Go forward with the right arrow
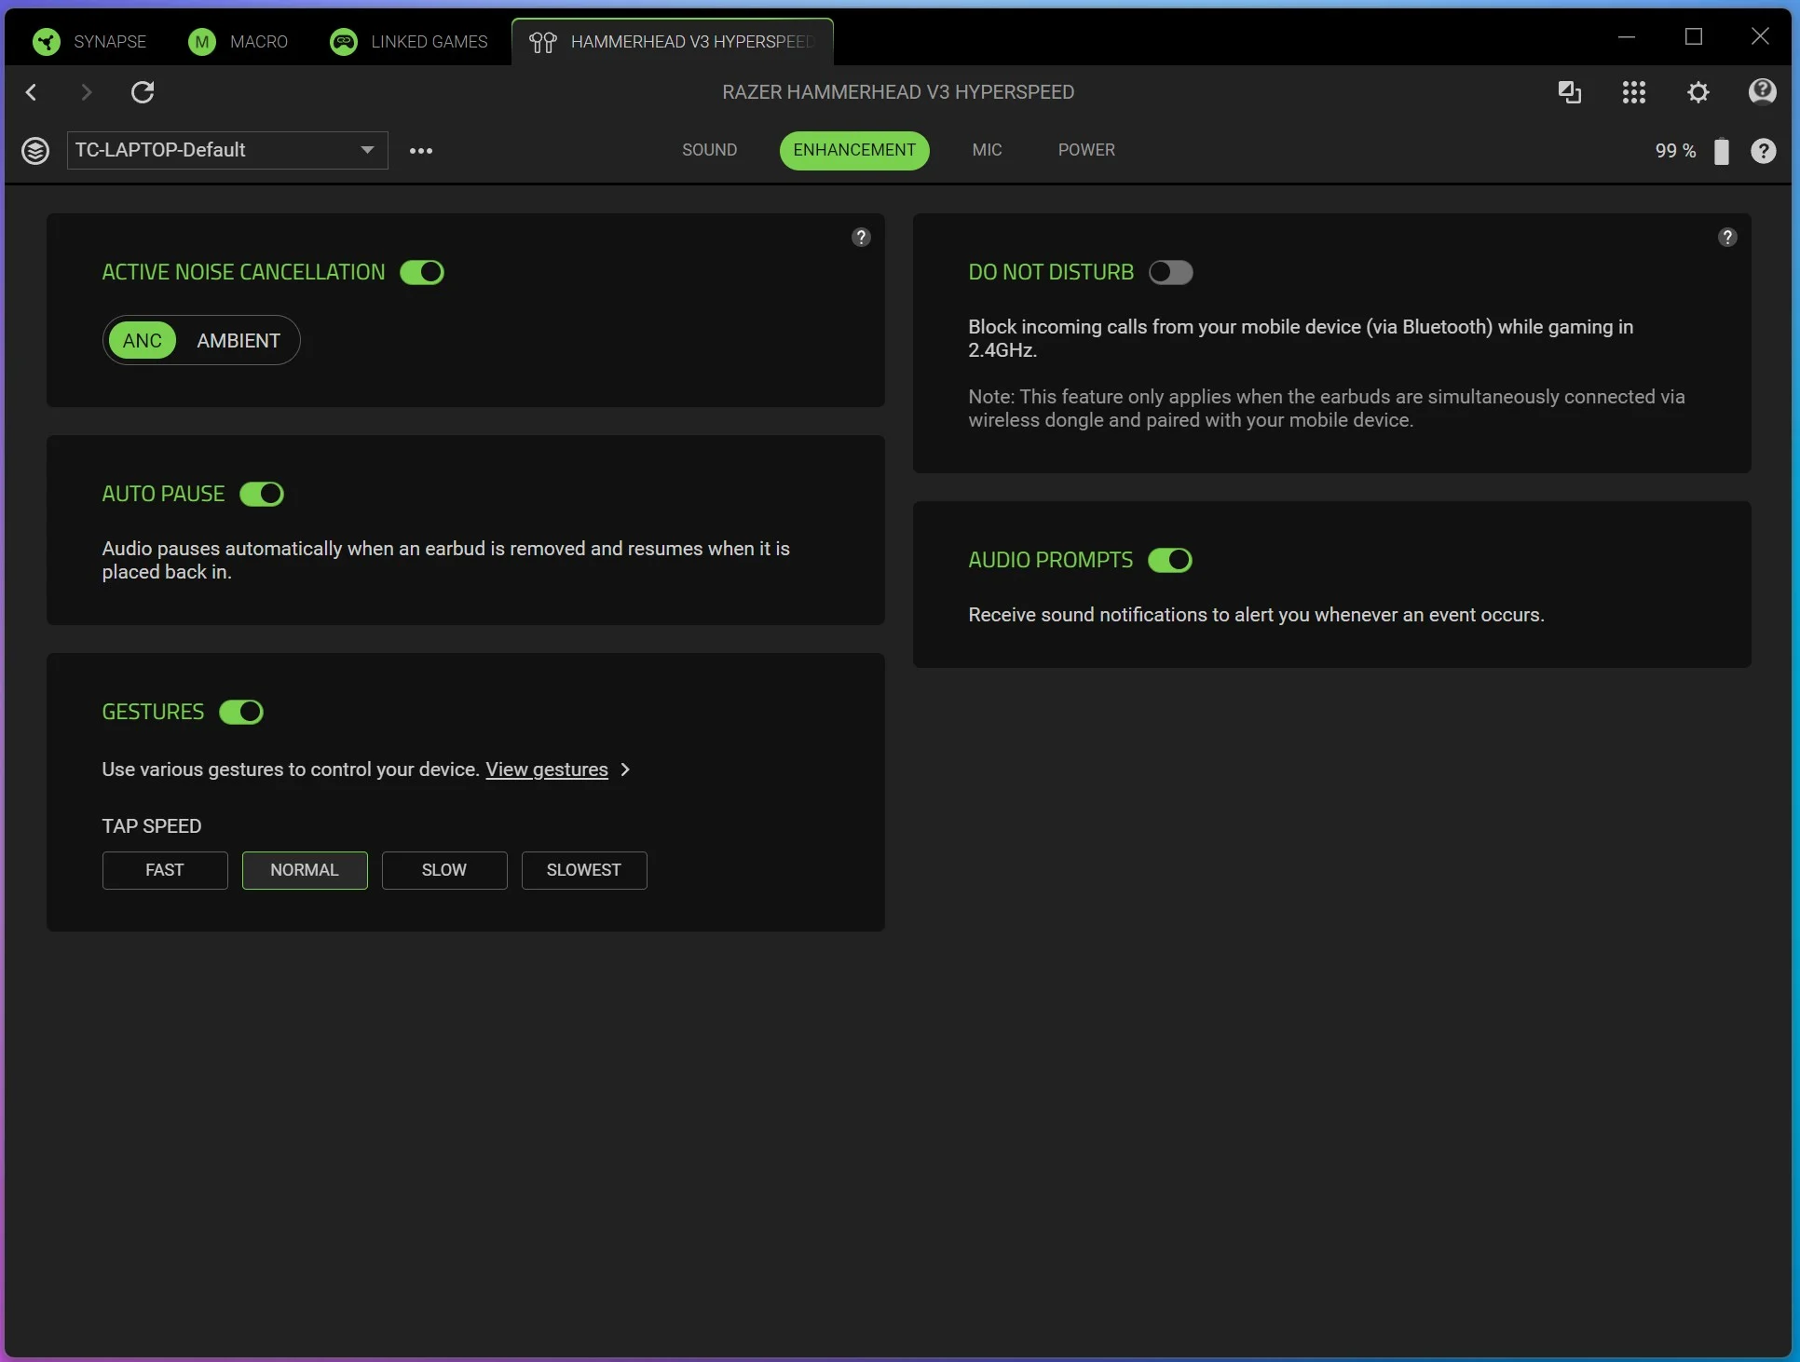The image size is (1800, 1362). pos(87,92)
